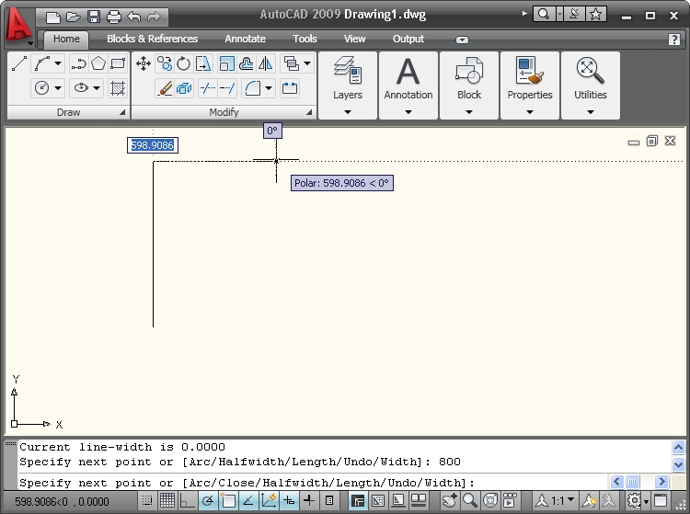Viewport: 690px width, 514px height.
Task: Select the Stretch tool
Action: 203,63
